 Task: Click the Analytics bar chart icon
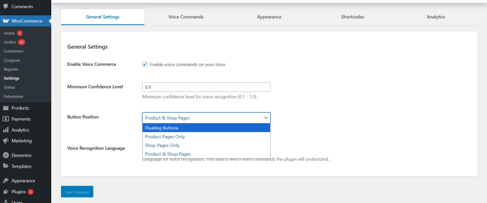pos(5,130)
